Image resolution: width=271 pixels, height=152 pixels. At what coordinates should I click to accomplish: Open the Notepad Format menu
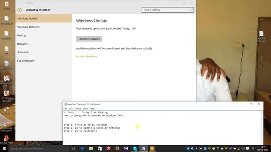[x=78, y=109]
